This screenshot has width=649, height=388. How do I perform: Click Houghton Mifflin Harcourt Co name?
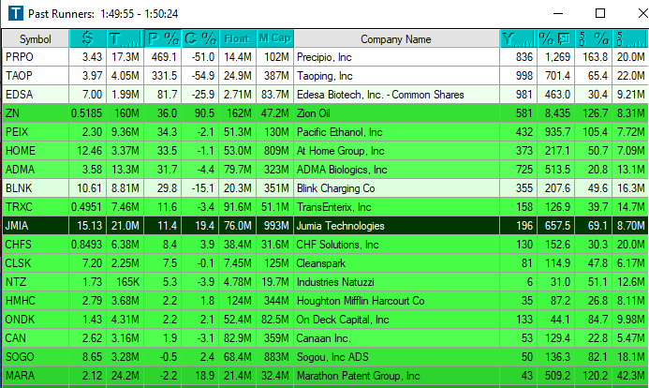tap(361, 301)
